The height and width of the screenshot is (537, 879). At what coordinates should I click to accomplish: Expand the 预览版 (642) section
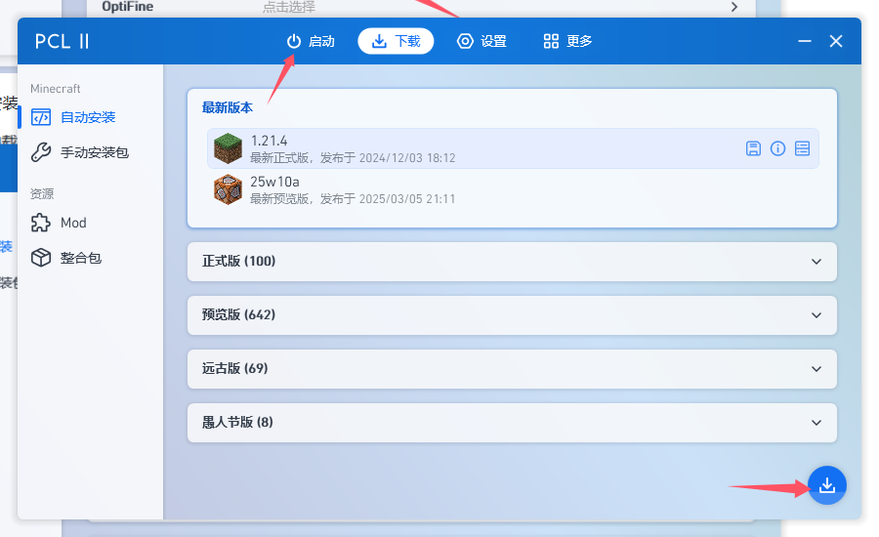[x=512, y=315]
